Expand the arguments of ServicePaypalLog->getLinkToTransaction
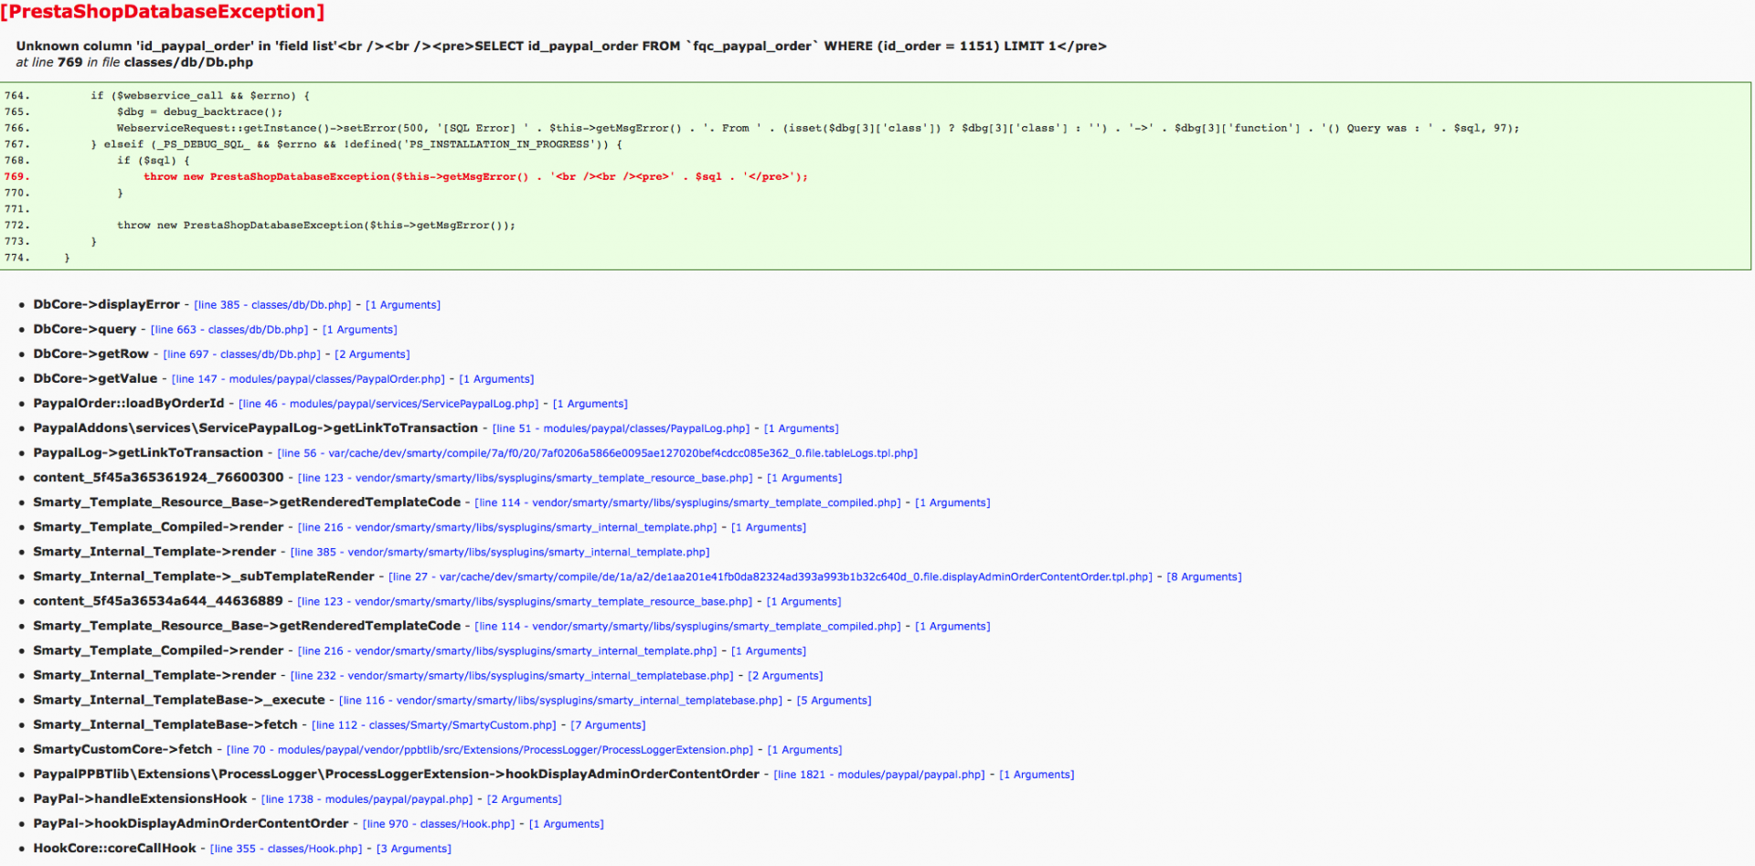Image resolution: width=1755 pixels, height=866 pixels. tap(801, 428)
